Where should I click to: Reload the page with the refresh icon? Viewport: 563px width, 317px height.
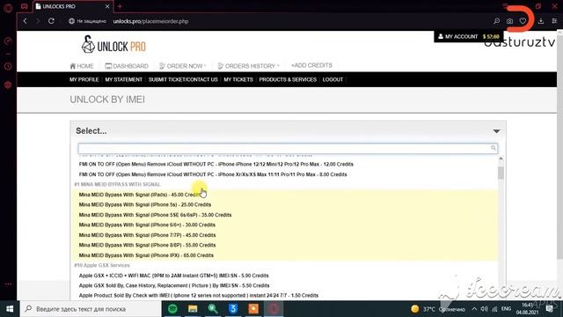[51, 21]
